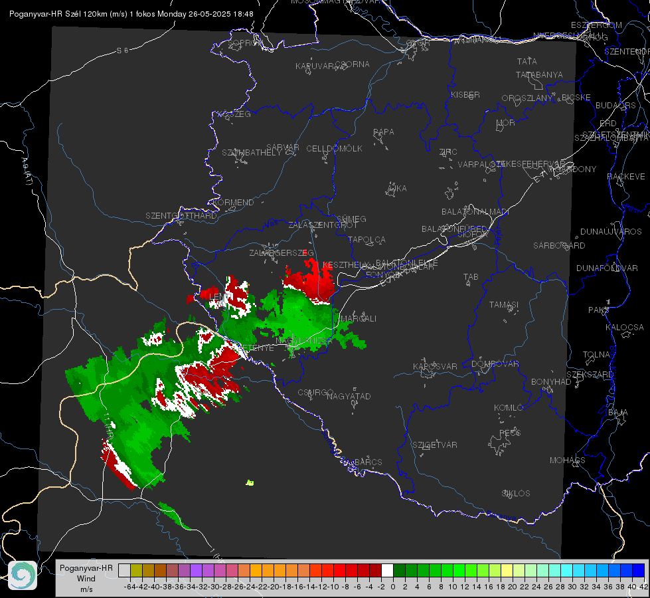This screenshot has width=650, height=598.
Task: Select the KORMEND town label
Action: 233,203
